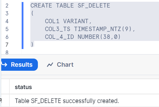Select the status column header
Image resolution: width=159 pixels, height=107 pixels.
coord(23,87)
